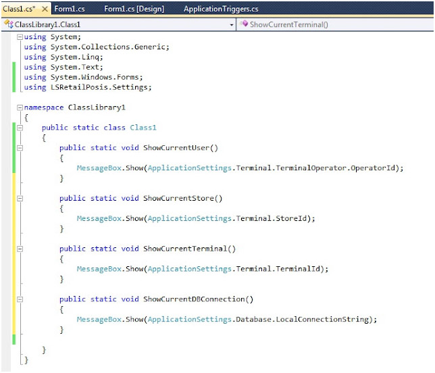Click the class icon beside ClassLibrary1.Class1
Viewport: 435px width, 373px height.
[9, 24]
